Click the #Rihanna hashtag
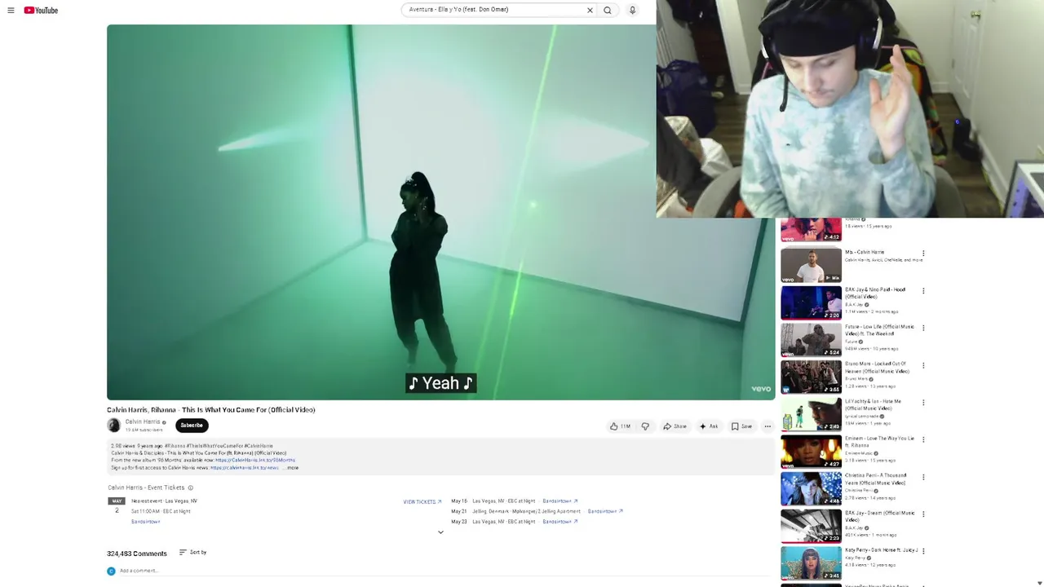Viewport: 1044px width, 587px height. 175,446
